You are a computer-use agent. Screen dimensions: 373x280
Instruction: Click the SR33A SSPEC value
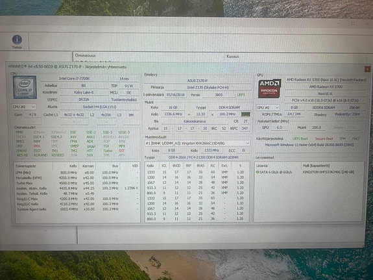click(84, 99)
